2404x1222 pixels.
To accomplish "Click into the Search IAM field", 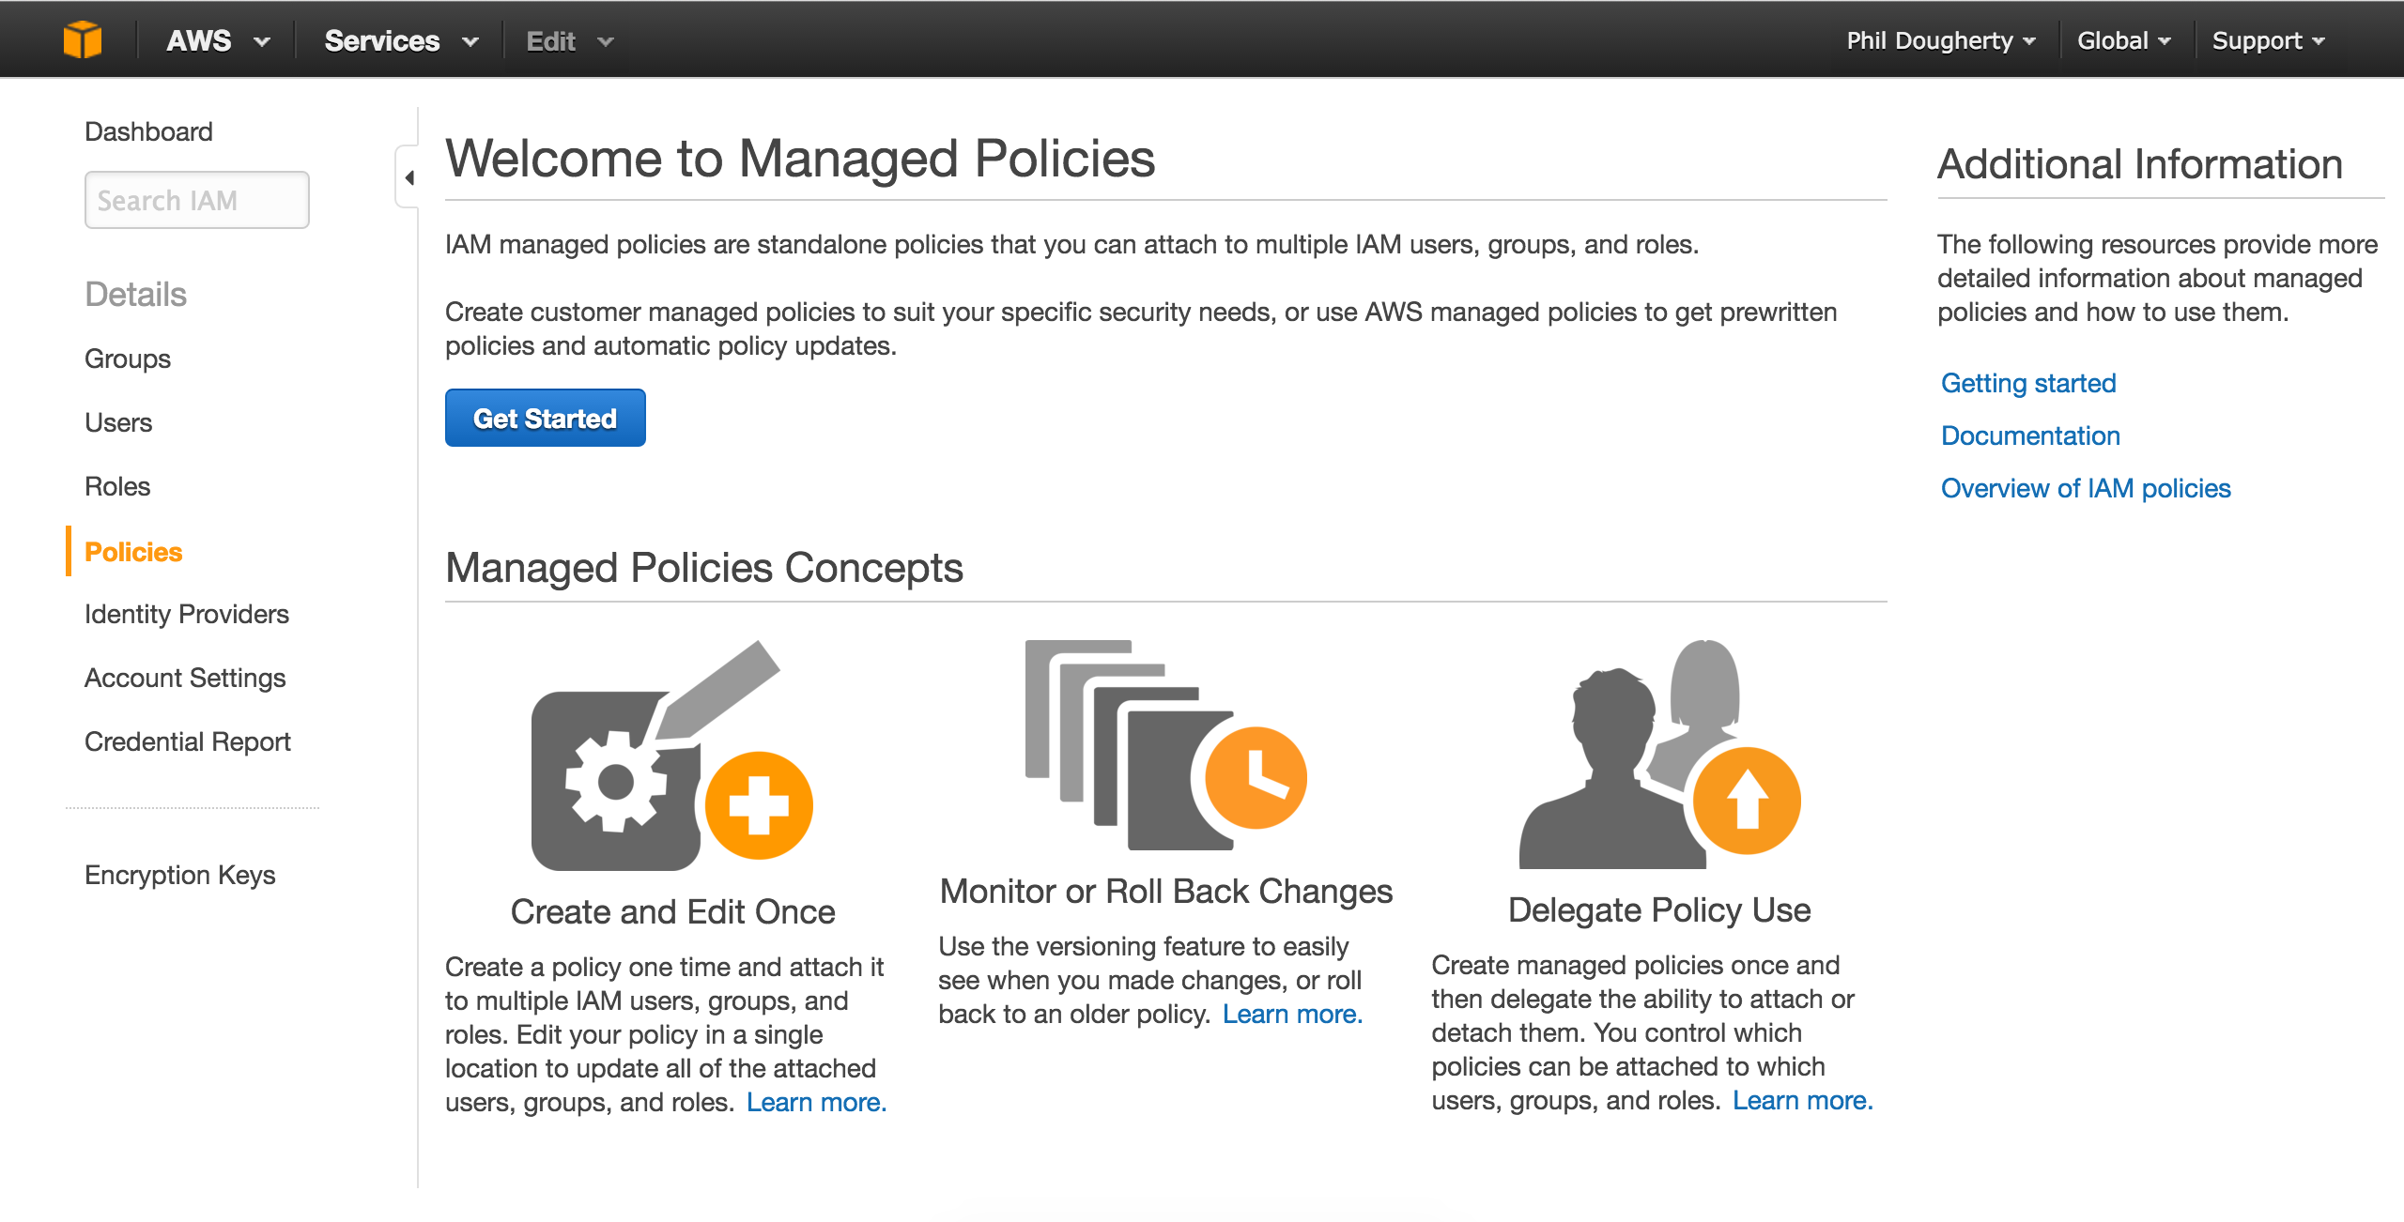I will click(196, 200).
